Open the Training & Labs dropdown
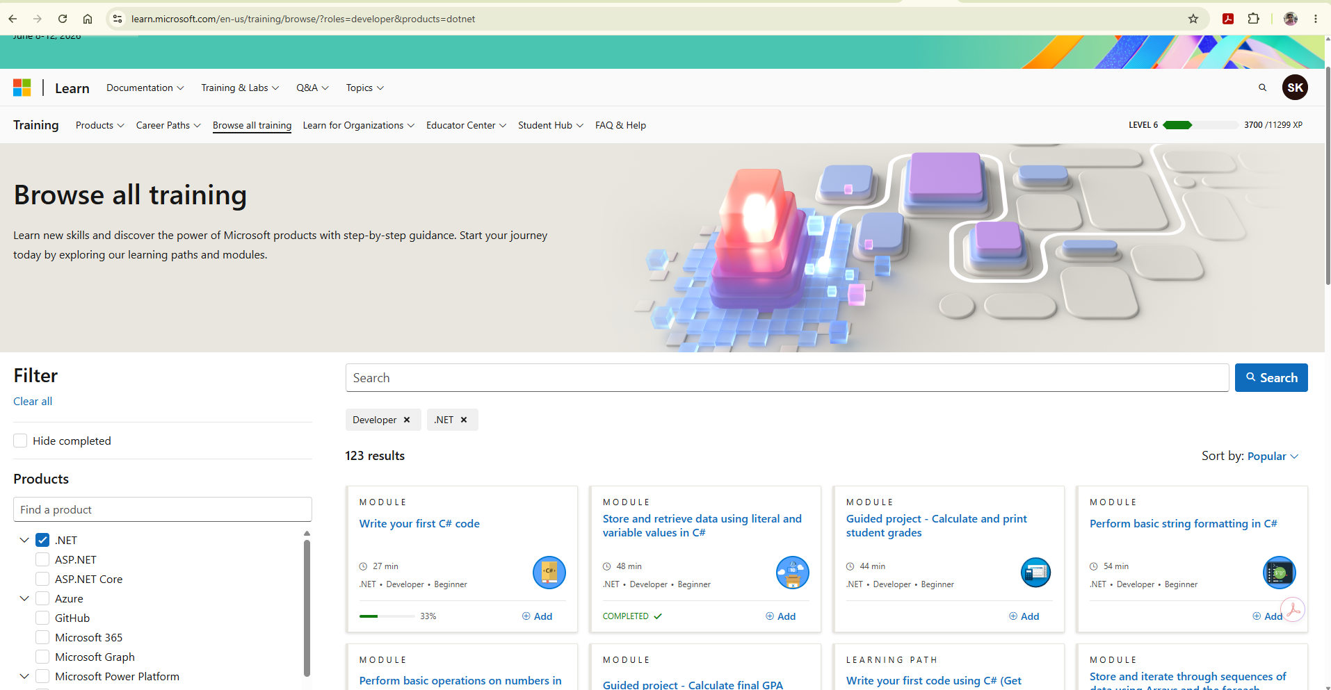 (x=240, y=88)
